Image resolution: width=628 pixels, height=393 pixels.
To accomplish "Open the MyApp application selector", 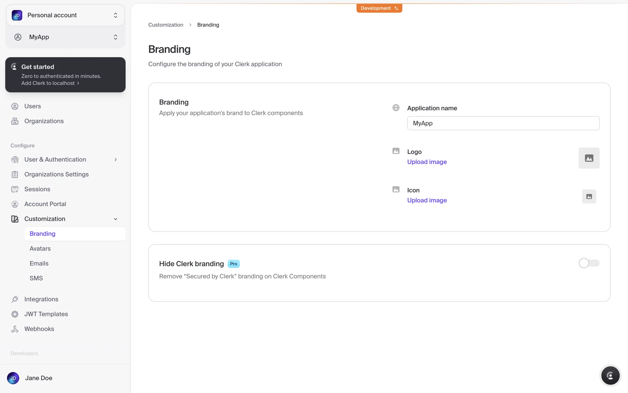I will pyautogui.click(x=65, y=37).
